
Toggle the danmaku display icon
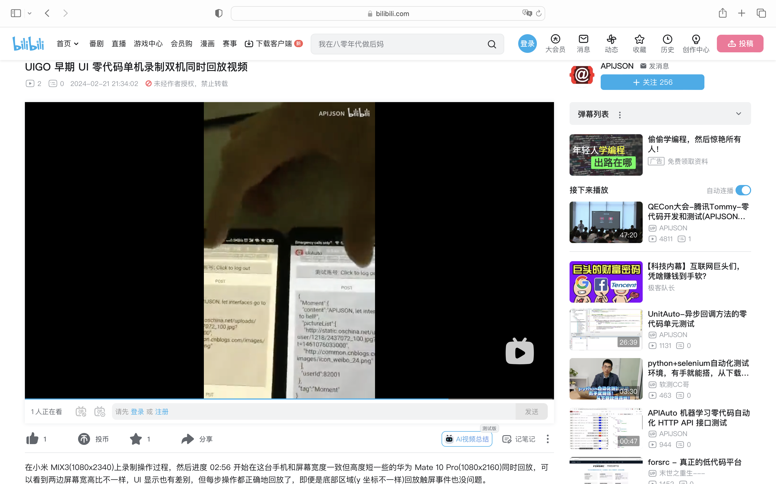pyautogui.click(x=81, y=411)
